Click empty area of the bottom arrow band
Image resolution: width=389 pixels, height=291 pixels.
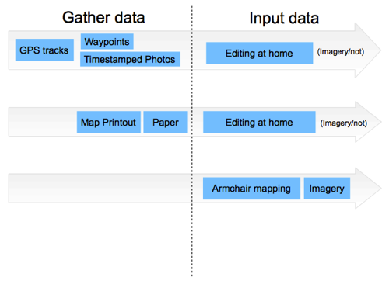coord(100,189)
